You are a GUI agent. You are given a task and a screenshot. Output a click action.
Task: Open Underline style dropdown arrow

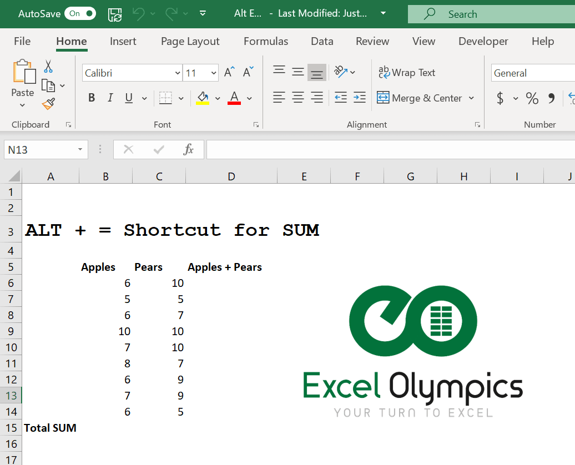144,98
